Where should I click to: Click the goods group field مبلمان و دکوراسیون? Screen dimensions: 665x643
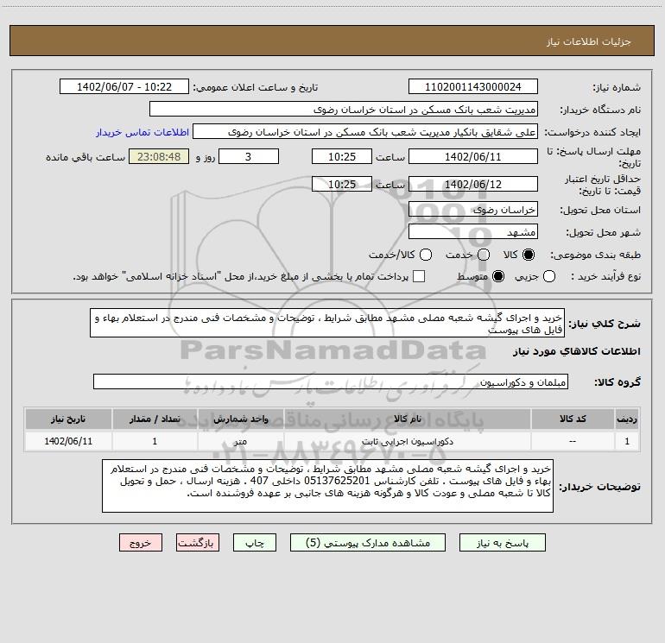[x=331, y=381]
